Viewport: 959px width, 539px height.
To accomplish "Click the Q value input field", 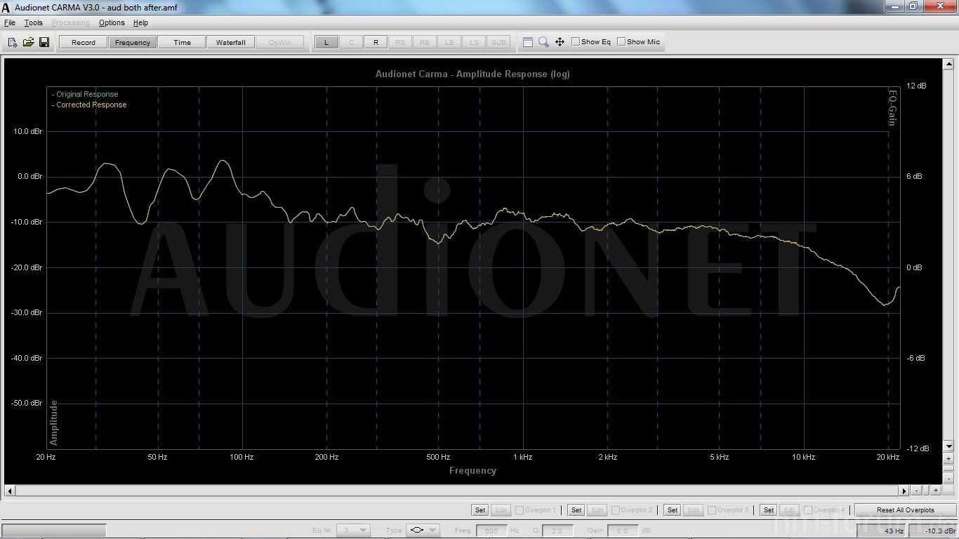I will pos(557,531).
